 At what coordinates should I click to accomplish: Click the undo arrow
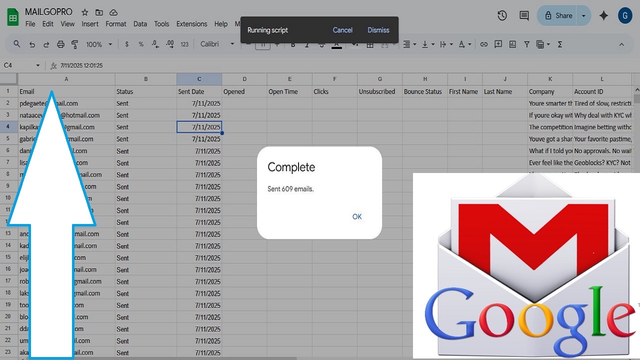tap(32, 44)
